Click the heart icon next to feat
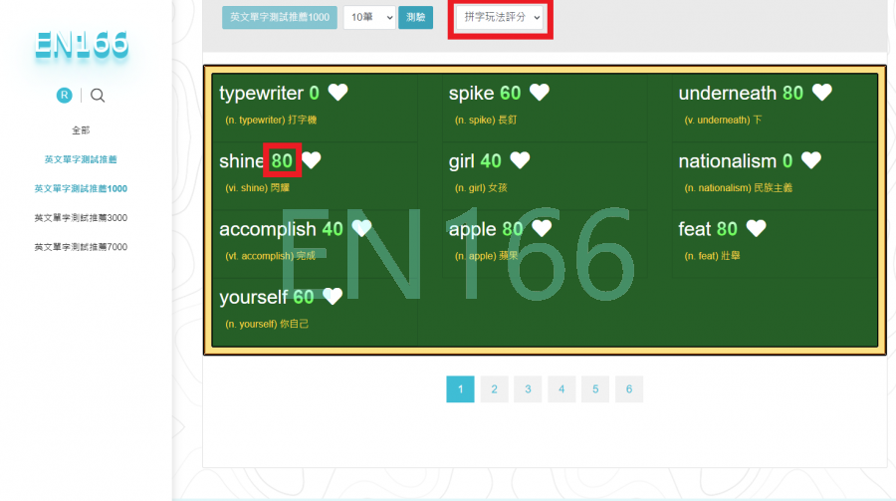896x501 pixels. [756, 228]
